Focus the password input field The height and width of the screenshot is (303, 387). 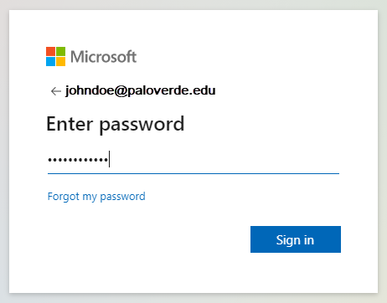[x=193, y=160]
